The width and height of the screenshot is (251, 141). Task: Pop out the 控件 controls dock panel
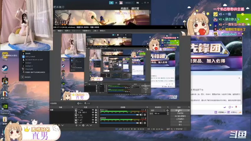click(189, 107)
